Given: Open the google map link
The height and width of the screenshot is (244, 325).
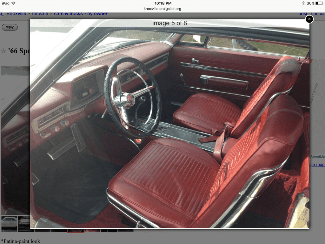Looking at the screenshot, I should [x=317, y=165].
